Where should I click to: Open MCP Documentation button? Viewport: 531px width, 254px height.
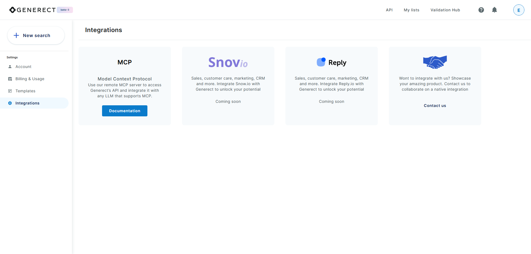(125, 111)
